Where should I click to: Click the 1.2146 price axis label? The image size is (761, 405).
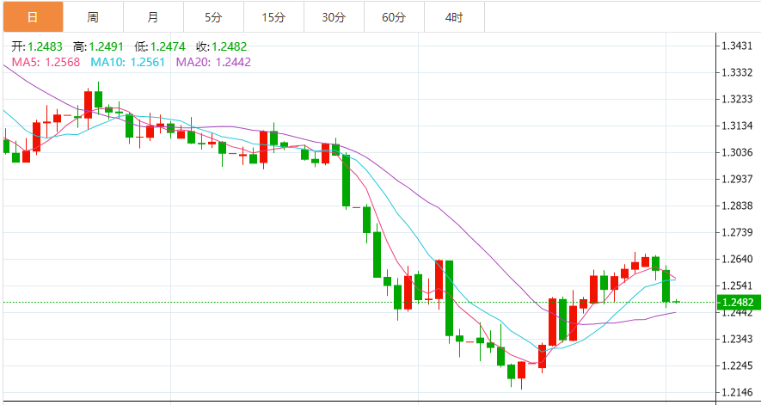tap(737, 392)
